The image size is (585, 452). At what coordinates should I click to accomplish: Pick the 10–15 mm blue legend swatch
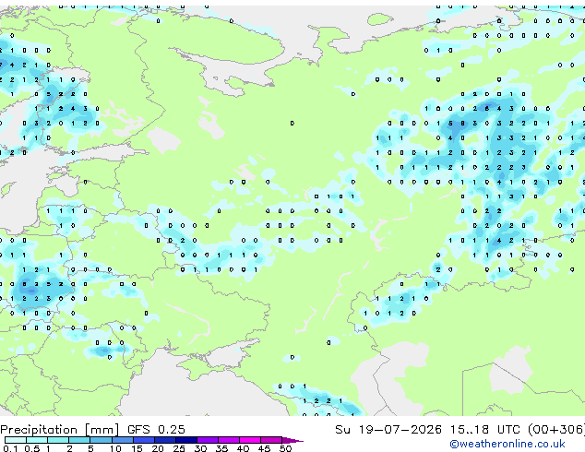tap(123, 440)
